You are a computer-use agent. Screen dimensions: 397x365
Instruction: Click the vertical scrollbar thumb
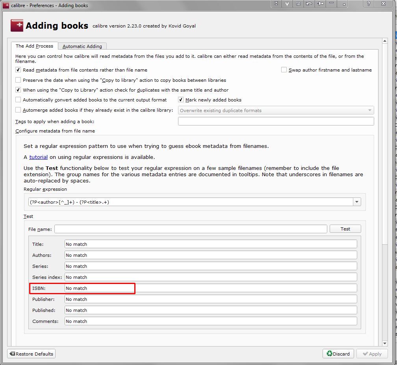384,144
